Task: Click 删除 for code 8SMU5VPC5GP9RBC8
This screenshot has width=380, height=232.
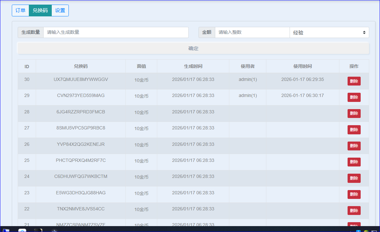Action: [x=354, y=130]
